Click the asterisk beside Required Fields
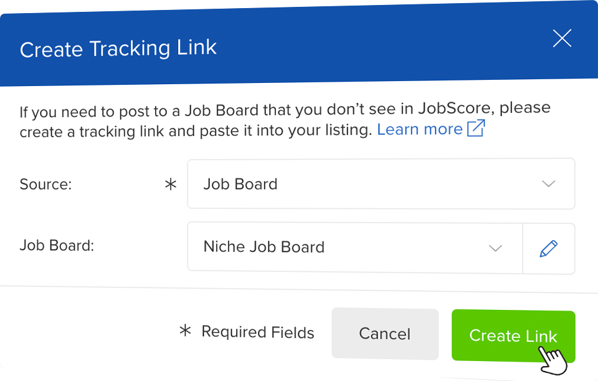 click(x=185, y=331)
